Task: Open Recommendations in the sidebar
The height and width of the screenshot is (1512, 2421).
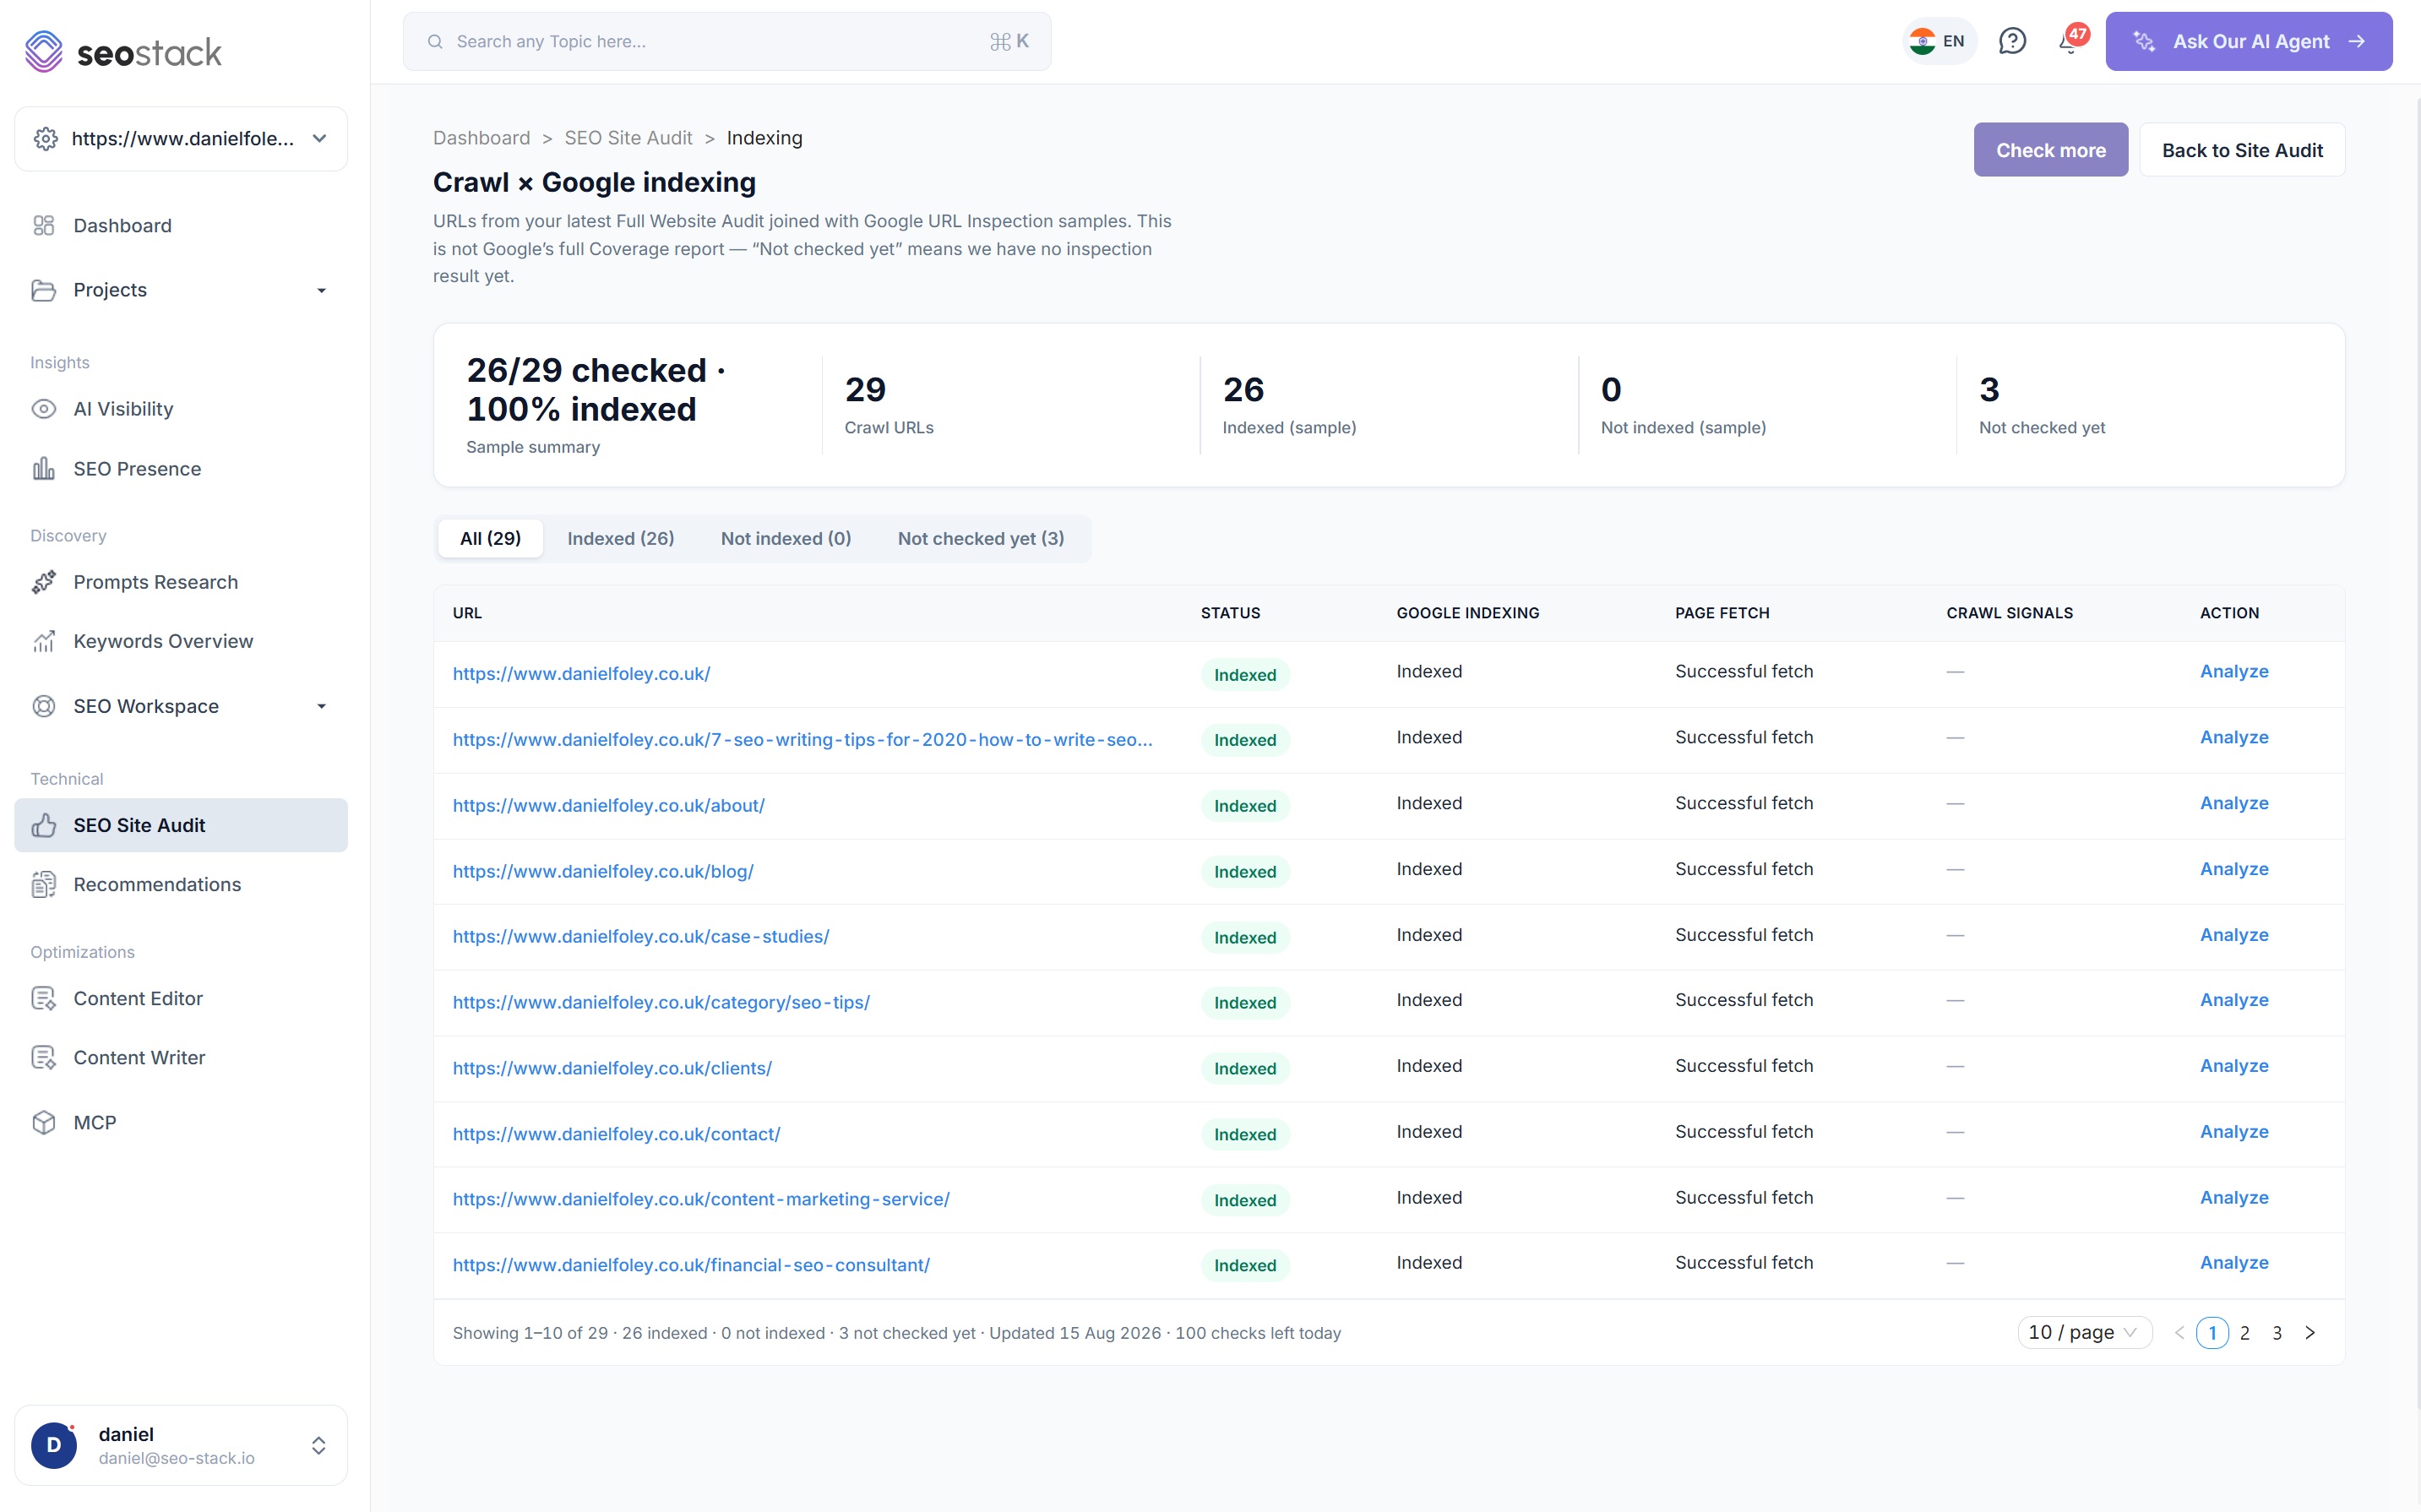Action: (x=181, y=884)
